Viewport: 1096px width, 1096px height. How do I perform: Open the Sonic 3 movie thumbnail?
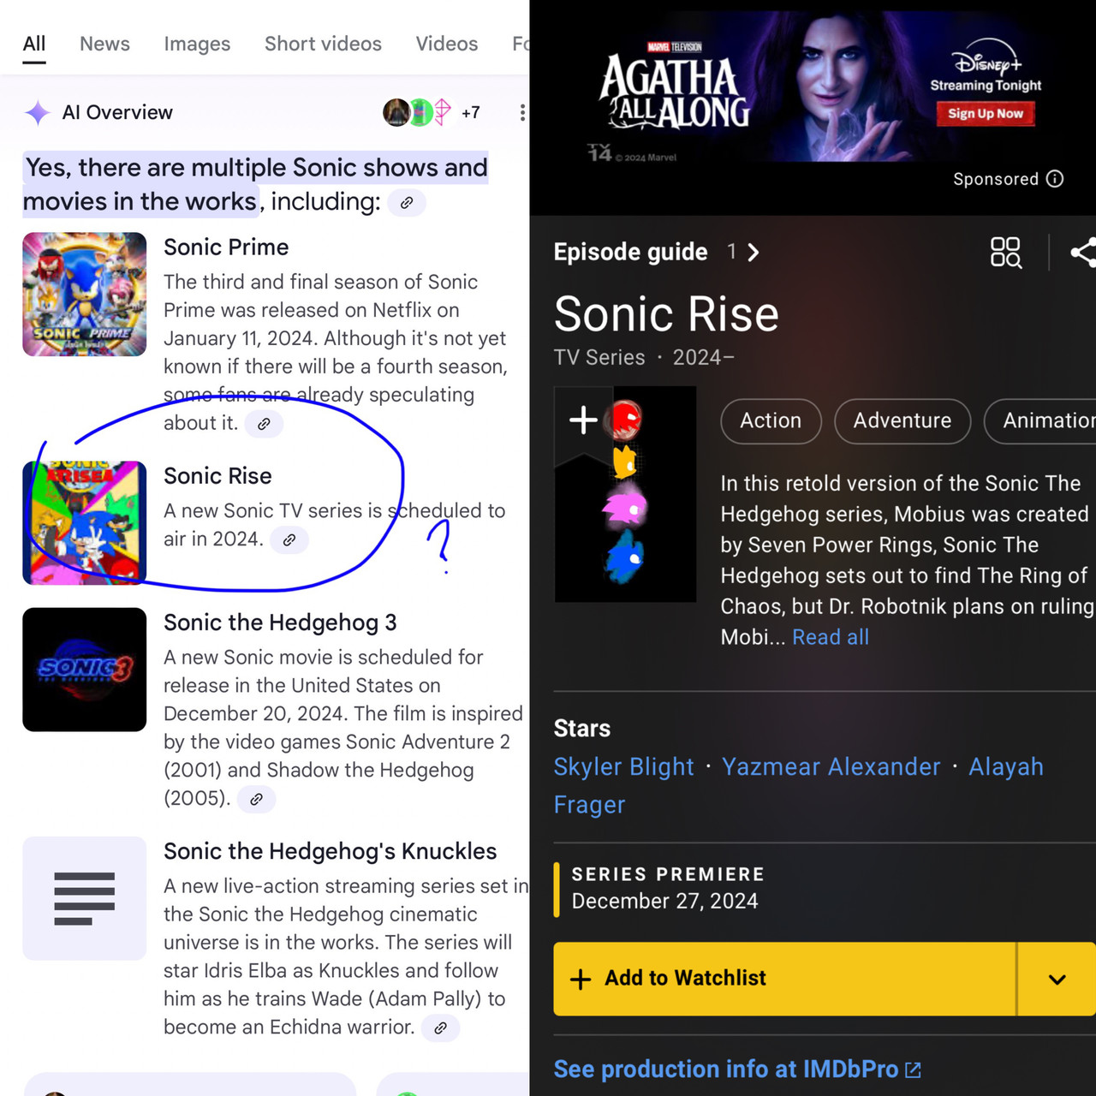[x=84, y=670]
